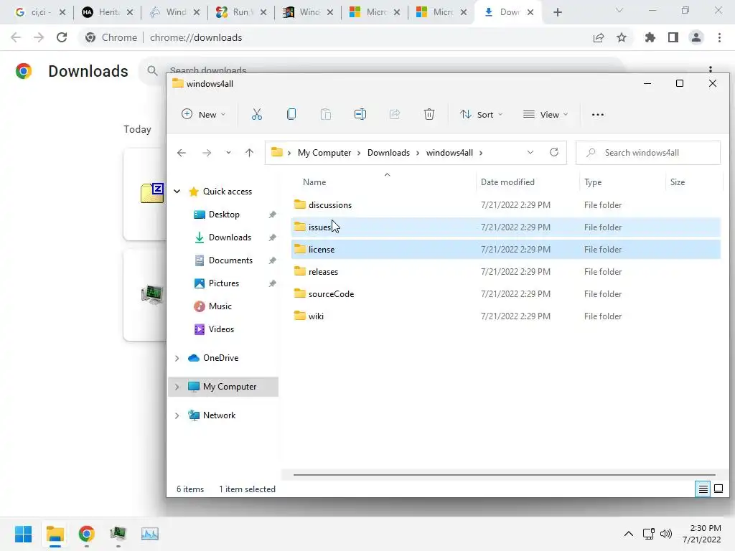This screenshot has height=551, width=735.
Task: Switch to the Run browser tab
Action: click(241, 12)
